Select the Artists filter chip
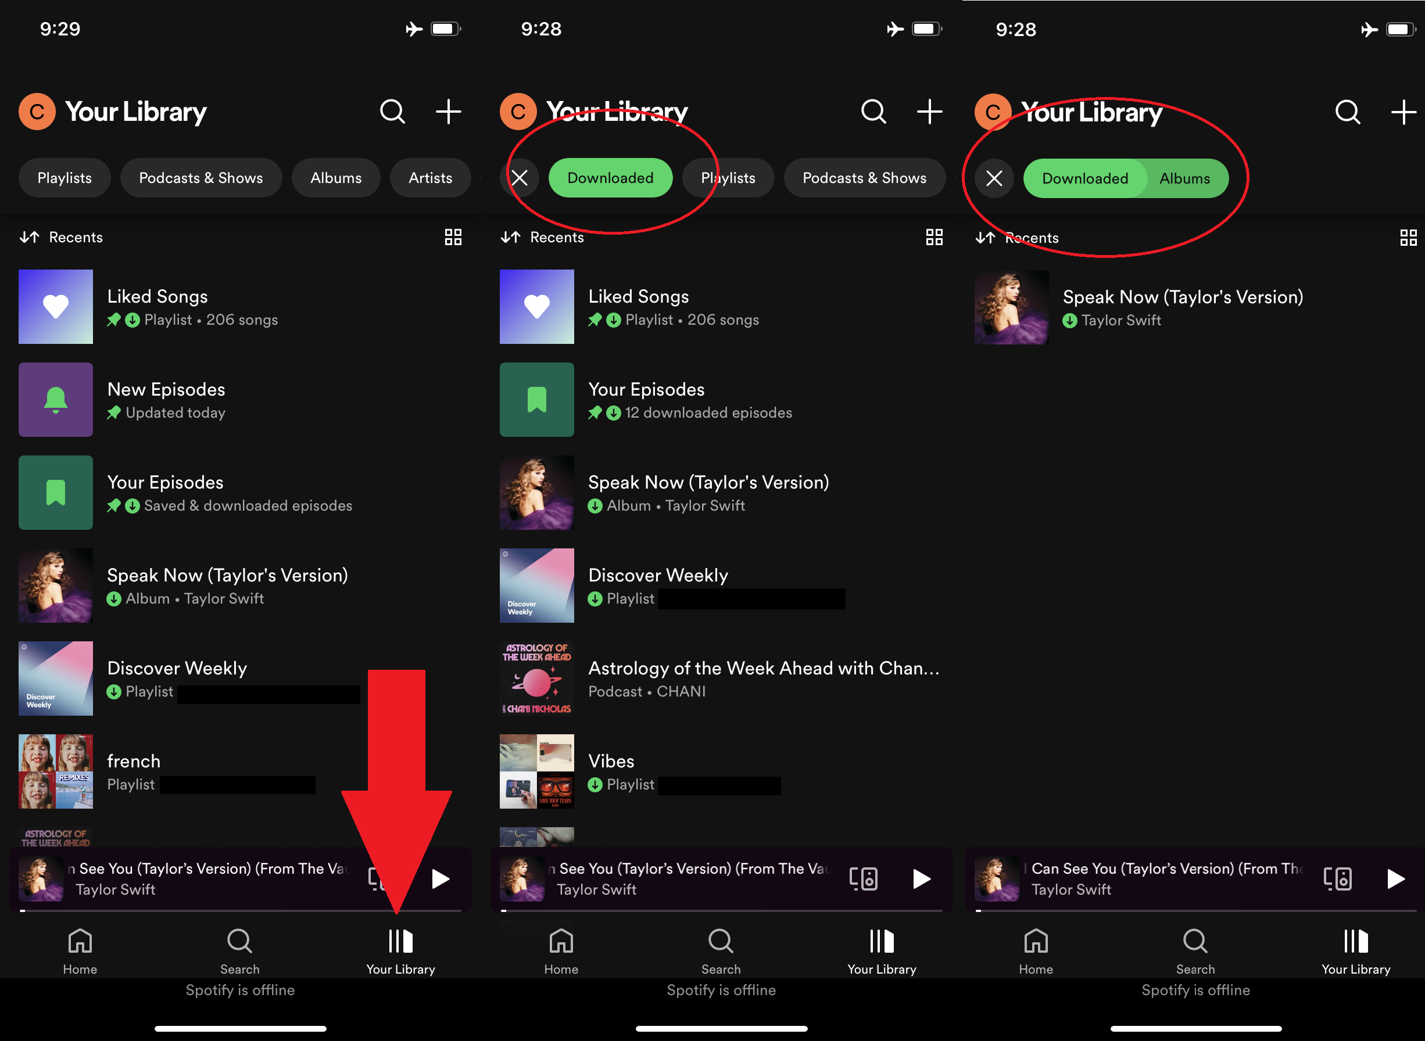 (430, 178)
